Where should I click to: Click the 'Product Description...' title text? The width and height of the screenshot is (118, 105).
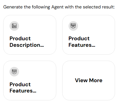point(27,42)
